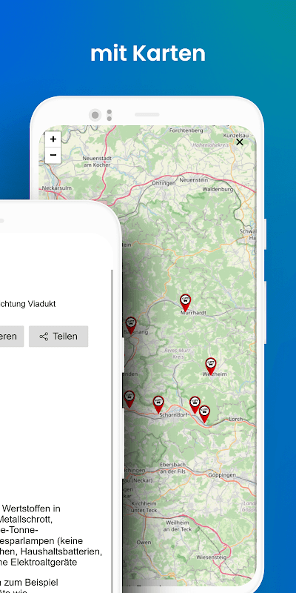Click the 'mit Karten' heading
The height and width of the screenshot is (593, 296).
click(148, 53)
